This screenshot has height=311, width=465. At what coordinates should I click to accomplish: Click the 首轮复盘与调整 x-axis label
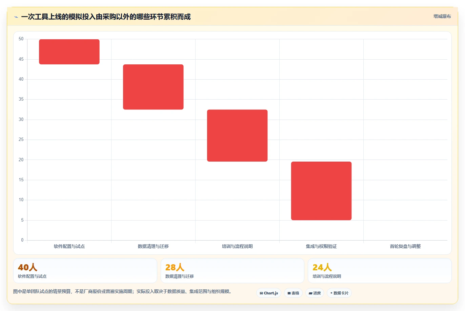coord(405,246)
